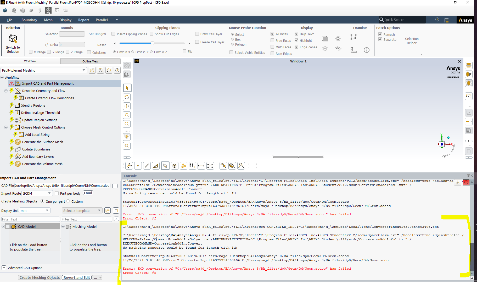Screen dimensions: 477x285
Task: Click the clipping plane slider handle
Action: pos(152,43)
